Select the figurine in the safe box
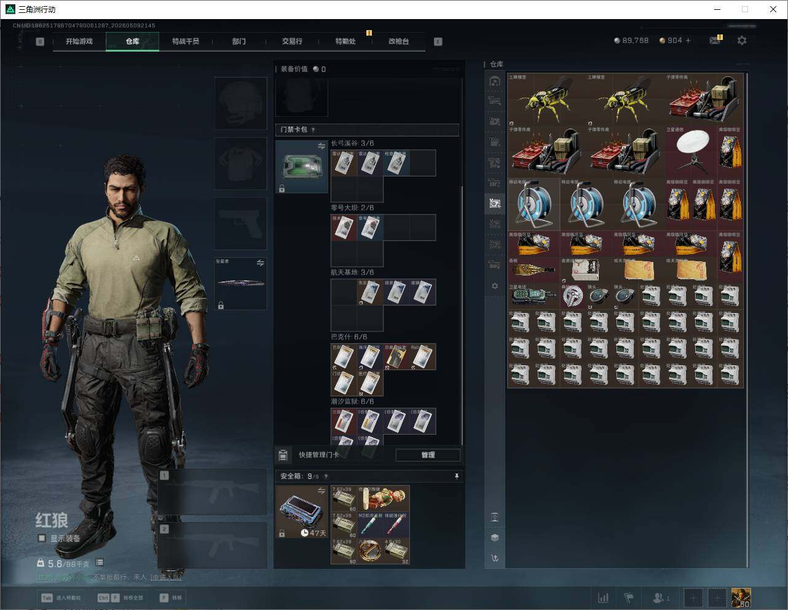The image size is (788, 610). (384, 499)
